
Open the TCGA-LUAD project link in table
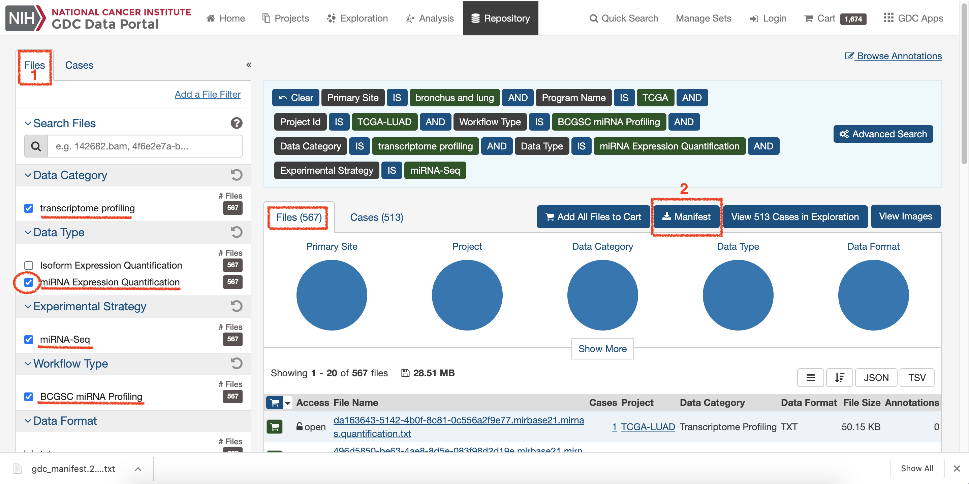click(x=648, y=426)
